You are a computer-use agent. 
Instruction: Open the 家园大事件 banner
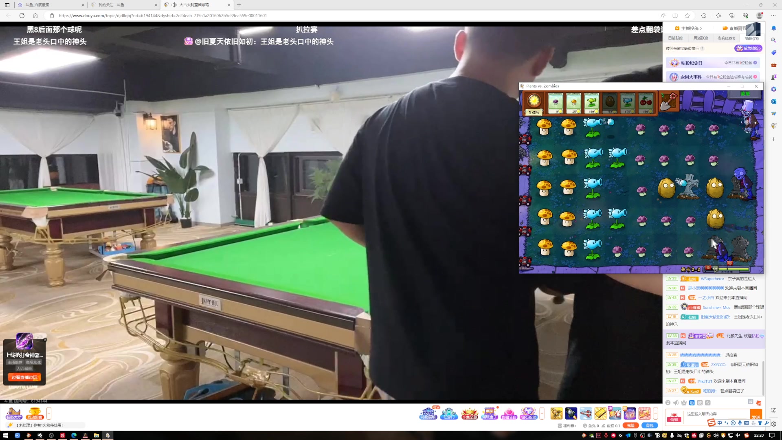(713, 77)
